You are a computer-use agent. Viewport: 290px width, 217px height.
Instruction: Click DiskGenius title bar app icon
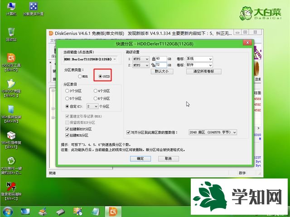(51, 33)
